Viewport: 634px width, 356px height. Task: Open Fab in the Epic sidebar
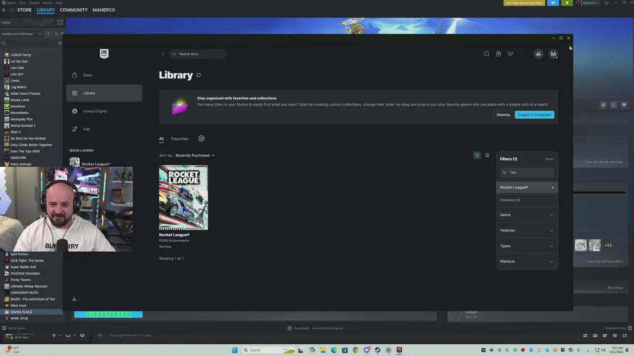point(104,129)
